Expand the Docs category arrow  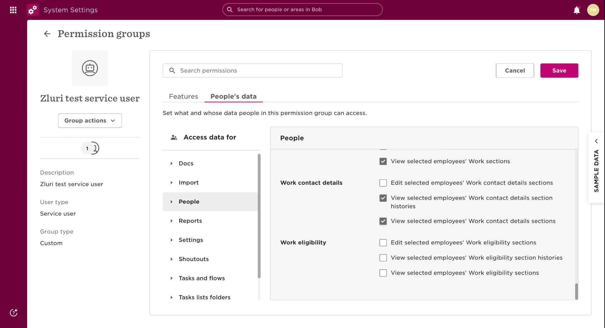171,163
